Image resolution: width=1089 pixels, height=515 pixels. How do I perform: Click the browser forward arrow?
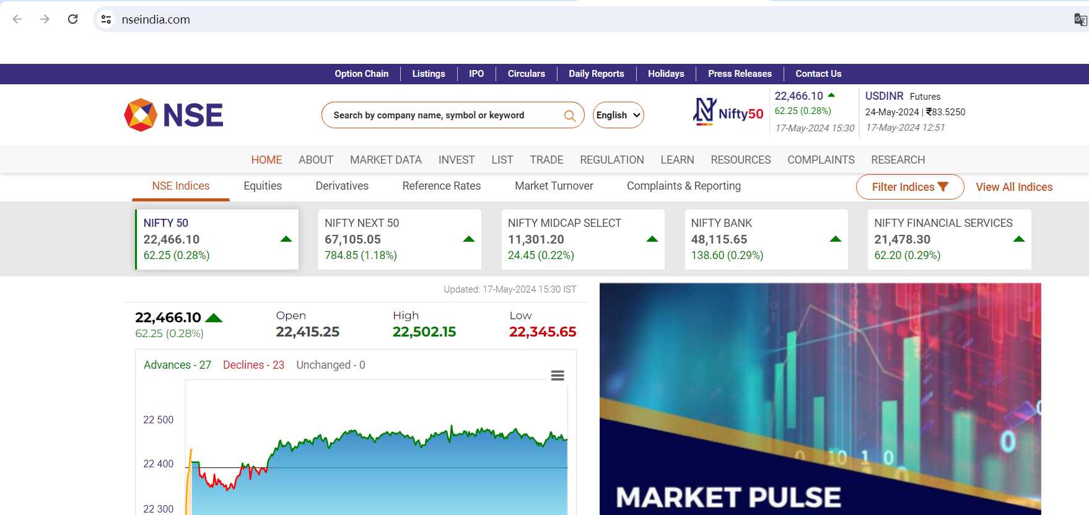pos(45,19)
